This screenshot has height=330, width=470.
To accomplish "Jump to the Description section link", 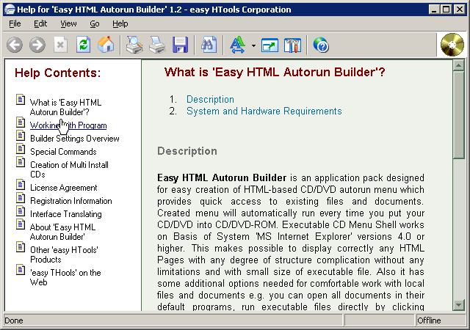I will (210, 99).
